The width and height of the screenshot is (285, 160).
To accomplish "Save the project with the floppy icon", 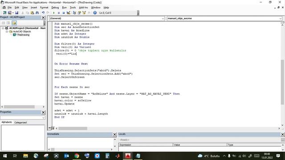I will pyautogui.click(x=17, y=13).
